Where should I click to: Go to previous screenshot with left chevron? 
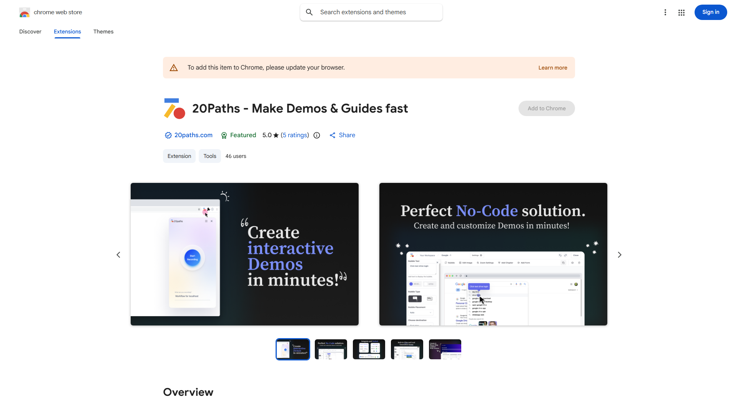tap(118, 255)
